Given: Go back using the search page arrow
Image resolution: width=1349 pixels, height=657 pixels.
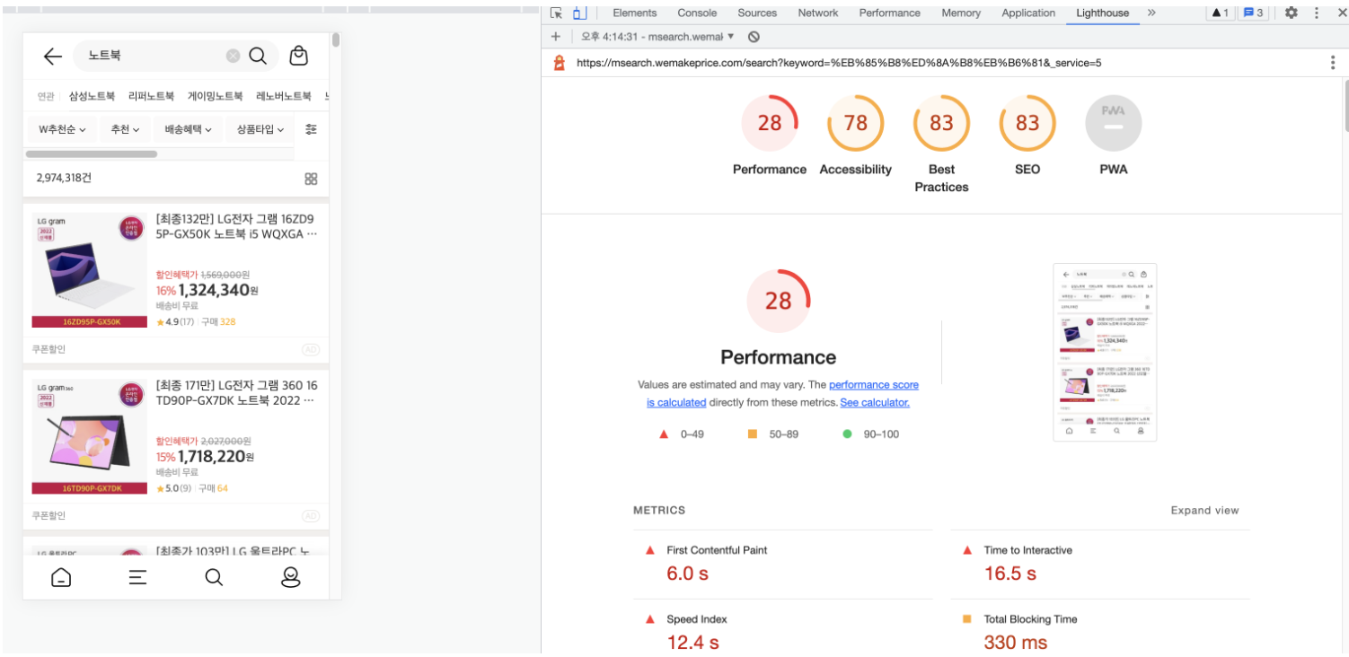Looking at the screenshot, I should coord(52,57).
